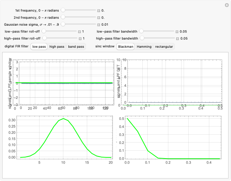Image resolution: width=231 pixels, height=181 pixels.
Task: Click the 1st frequency slider thumb
Action: (63, 11)
